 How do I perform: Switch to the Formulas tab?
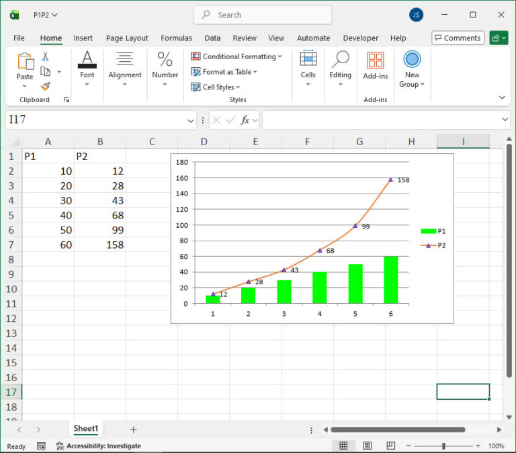point(176,38)
